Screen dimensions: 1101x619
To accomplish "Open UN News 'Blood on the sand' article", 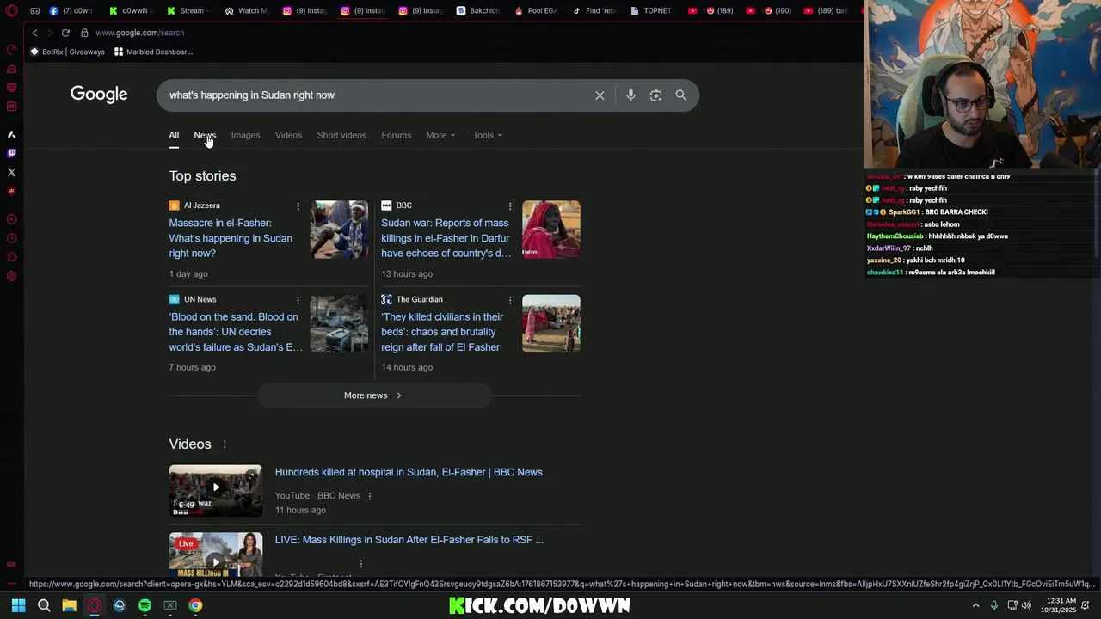I will 236,332.
